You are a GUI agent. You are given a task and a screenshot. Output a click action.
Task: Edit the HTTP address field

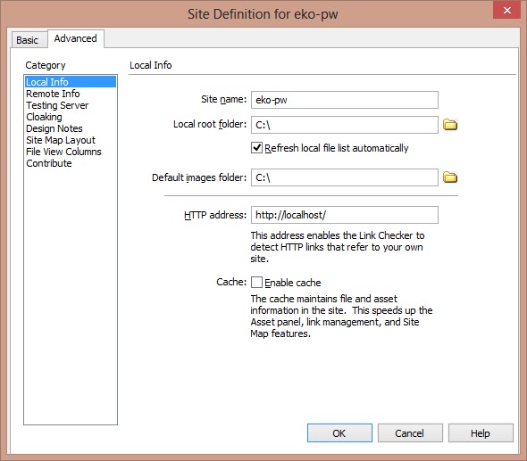click(x=345, y=215)
